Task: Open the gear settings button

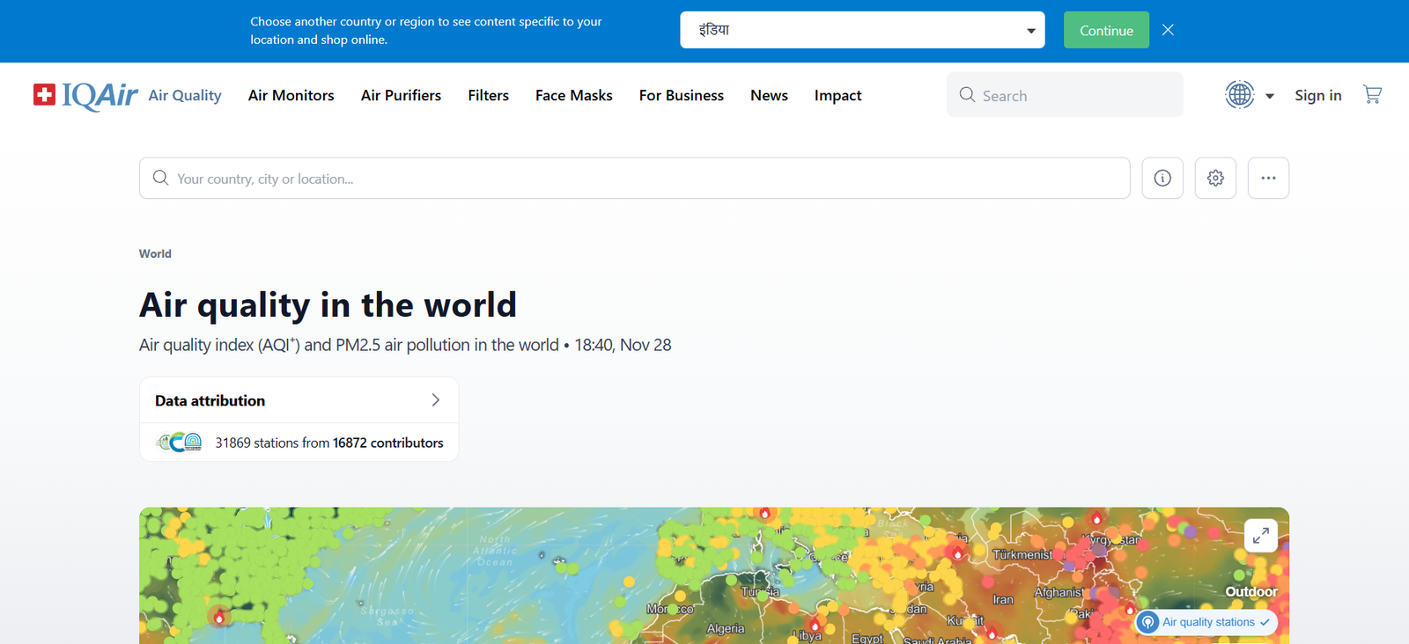Action: 1215,178
